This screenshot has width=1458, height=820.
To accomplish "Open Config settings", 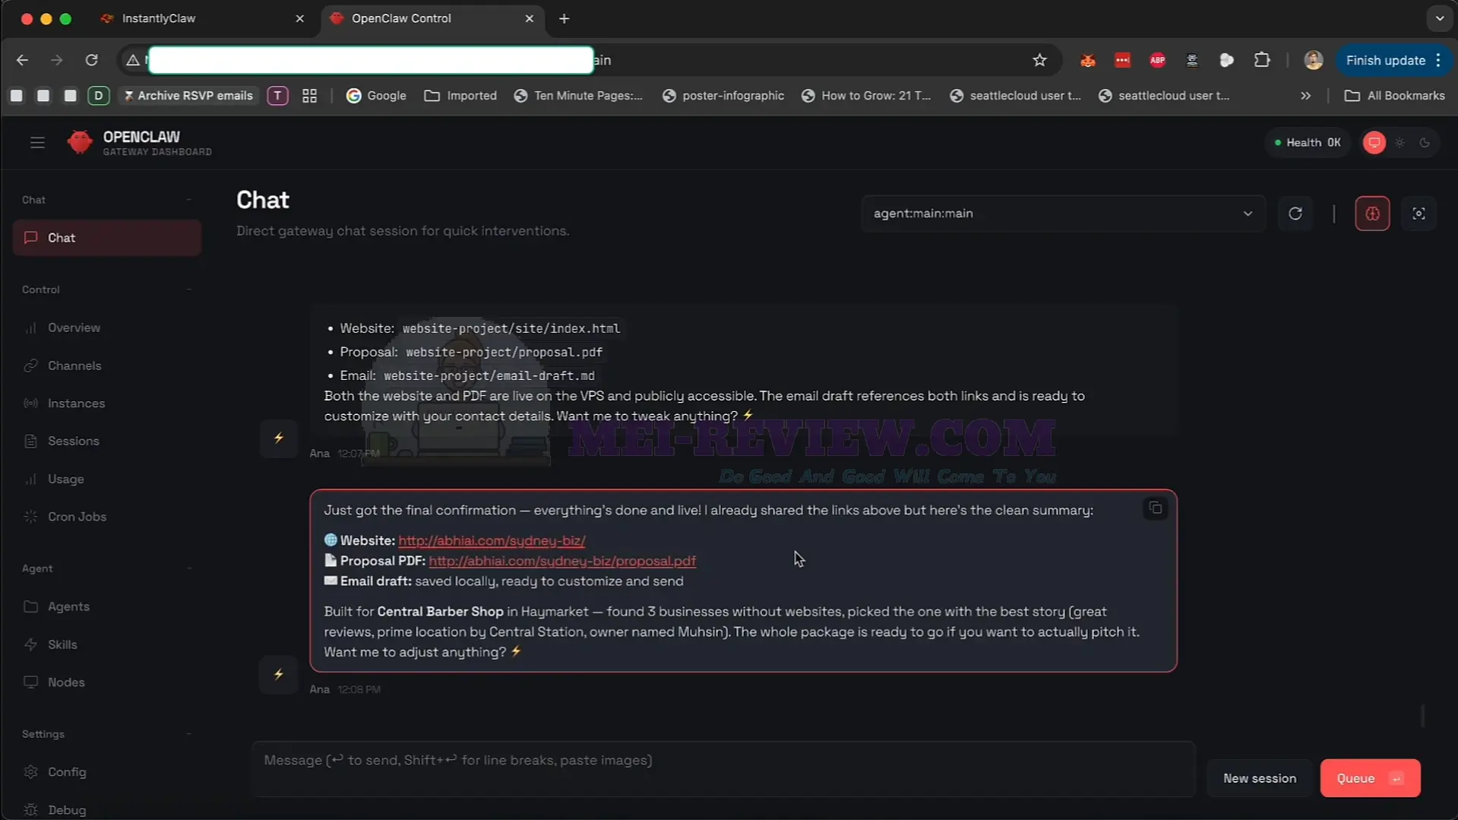I will coord(107,772).
